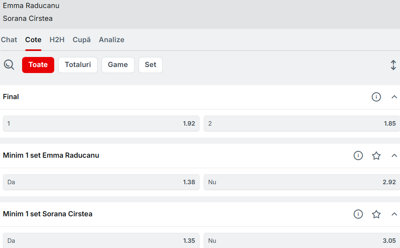400x248 pixels.
Task: Collapse the Minim 1 set Sorana Cirstea section
Action: click(394, 214)
